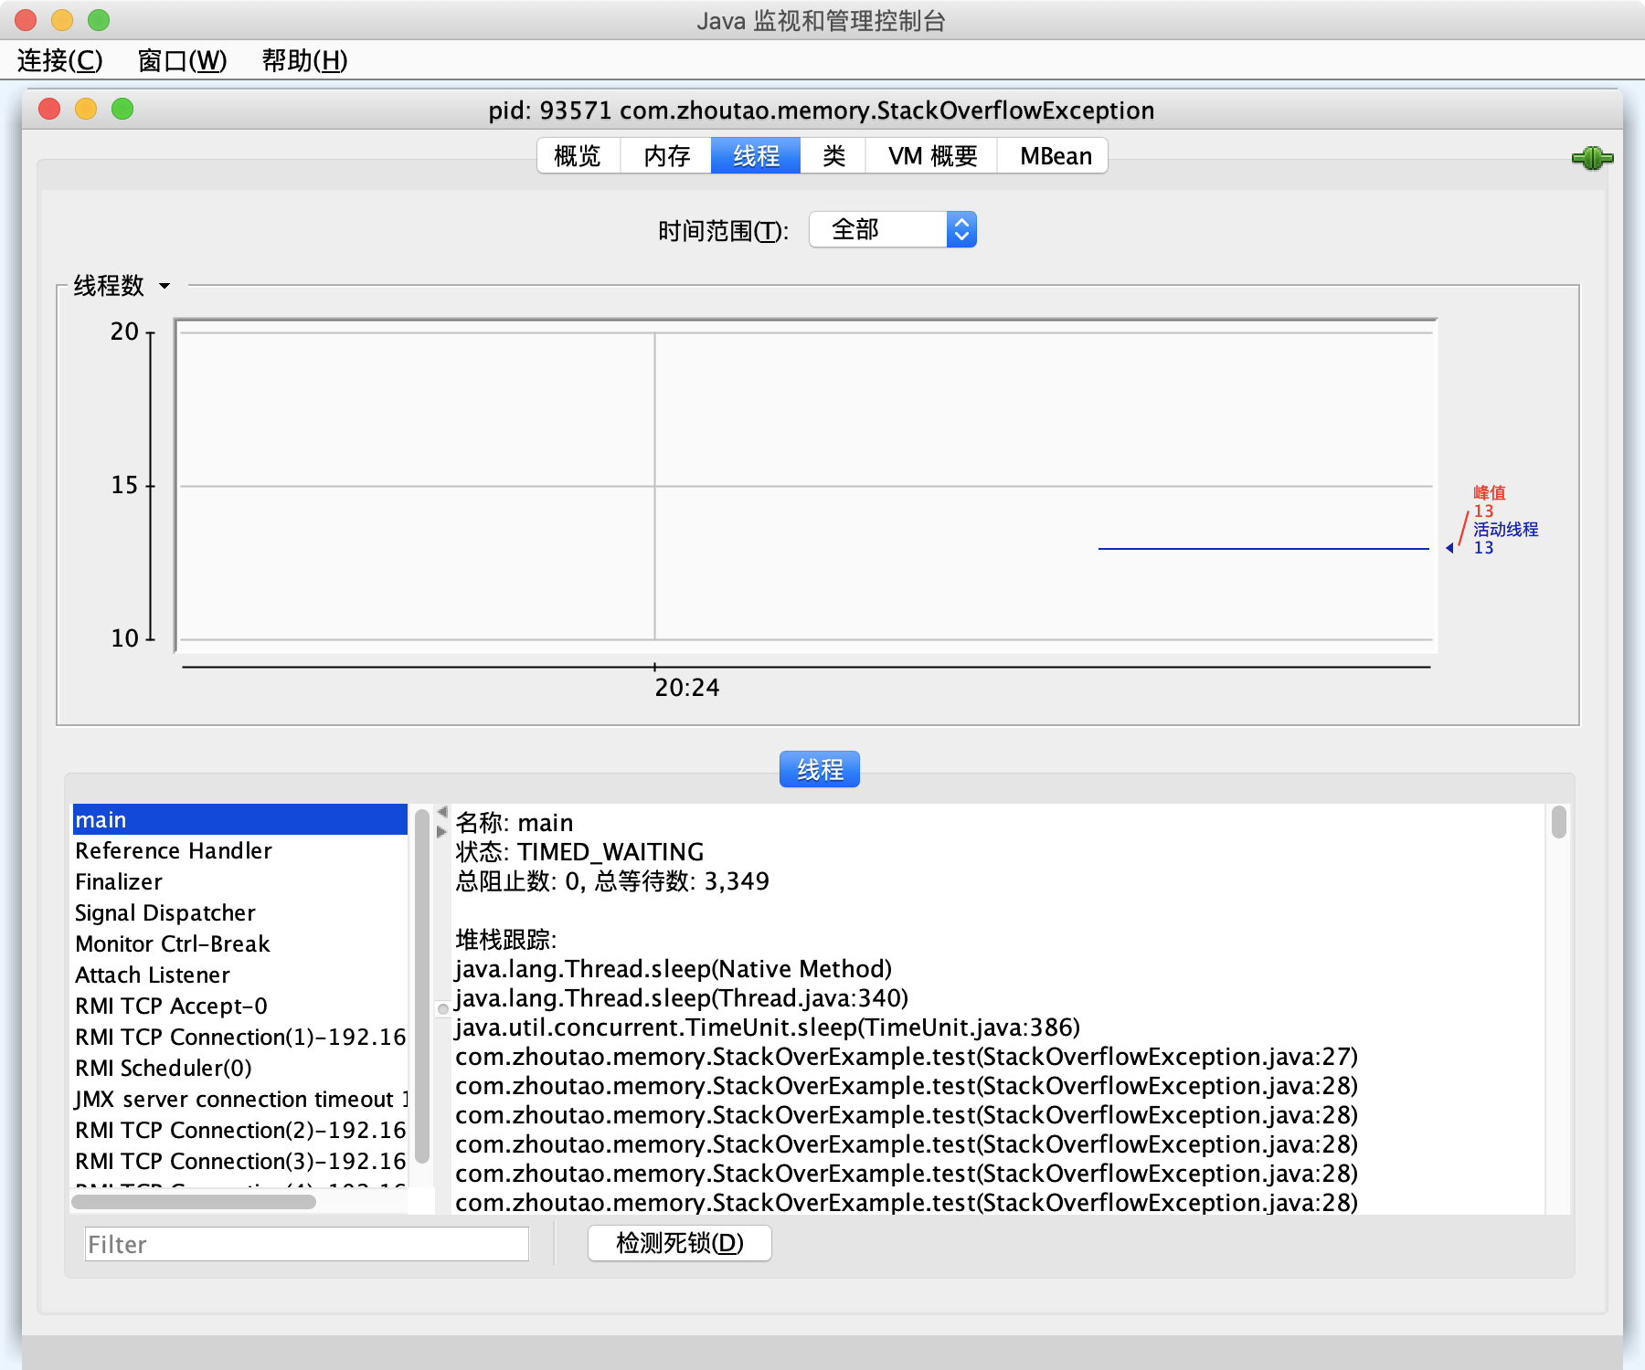Open the 帮助(H) menu
The image size is (1645, 1370).
click(x=304, y=60)
